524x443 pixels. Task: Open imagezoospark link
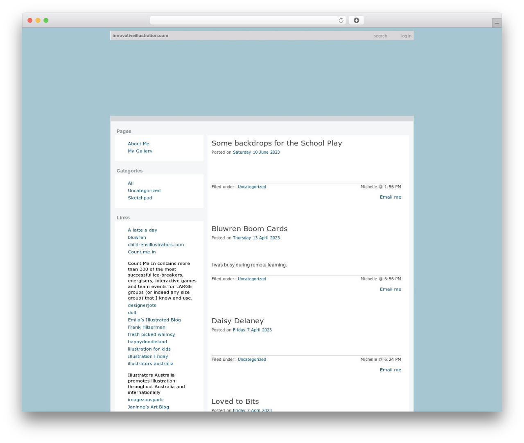tap(145, 400)
